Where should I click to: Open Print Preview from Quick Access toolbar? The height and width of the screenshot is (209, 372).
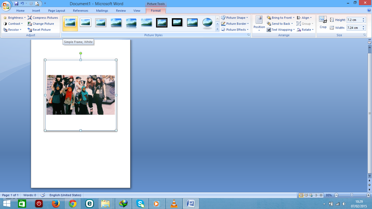pos(37,4)
